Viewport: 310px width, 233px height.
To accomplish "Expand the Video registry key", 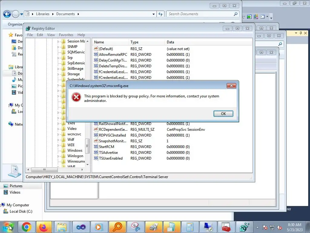I will (58, 129).
